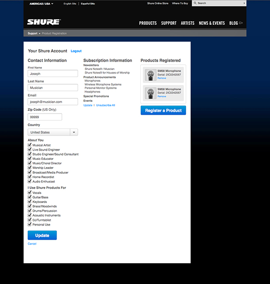Click the Support breadcrumb link
The height and width of the screenshot is (284, 270).
point(32,33)
